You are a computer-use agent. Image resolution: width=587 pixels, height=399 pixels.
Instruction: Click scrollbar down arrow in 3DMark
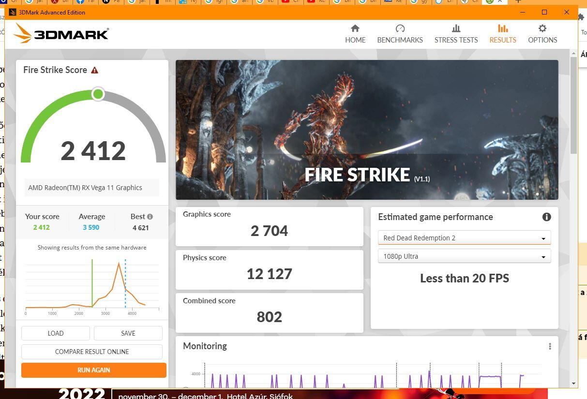(x=574, y=384)
